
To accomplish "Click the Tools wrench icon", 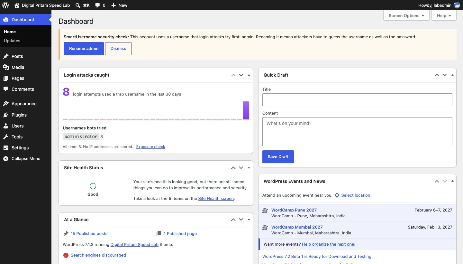I will (6, 137).
